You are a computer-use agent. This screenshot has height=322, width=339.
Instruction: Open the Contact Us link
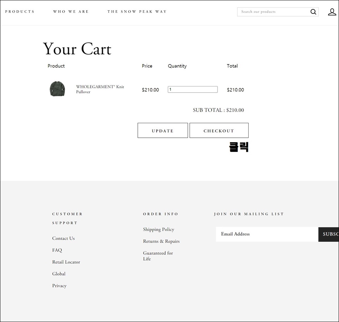(63, 238)
